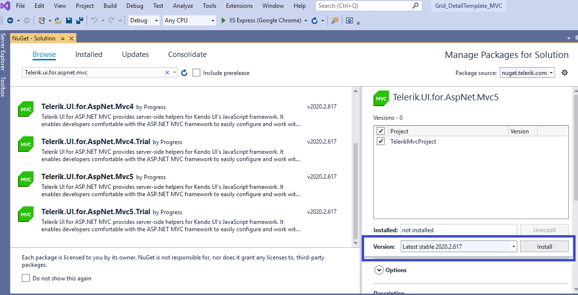
Task: Open the Version dropdown Latest stable 2020.2.617
Action: tap(459, 247)
